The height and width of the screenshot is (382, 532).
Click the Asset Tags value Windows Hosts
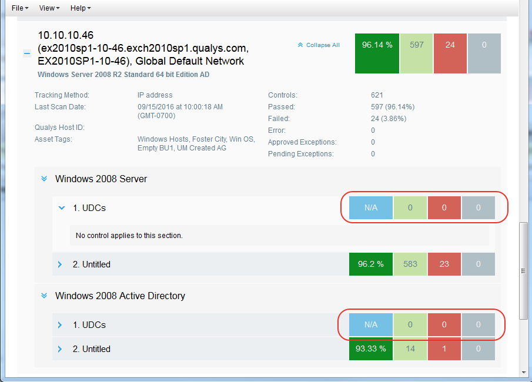coord(196,143)
